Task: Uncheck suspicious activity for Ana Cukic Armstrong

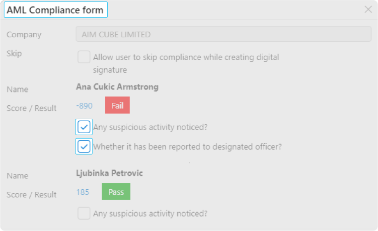Action: tap(84, 127)
